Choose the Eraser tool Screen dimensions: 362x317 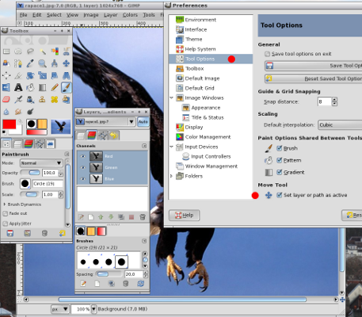pos(6,100)
